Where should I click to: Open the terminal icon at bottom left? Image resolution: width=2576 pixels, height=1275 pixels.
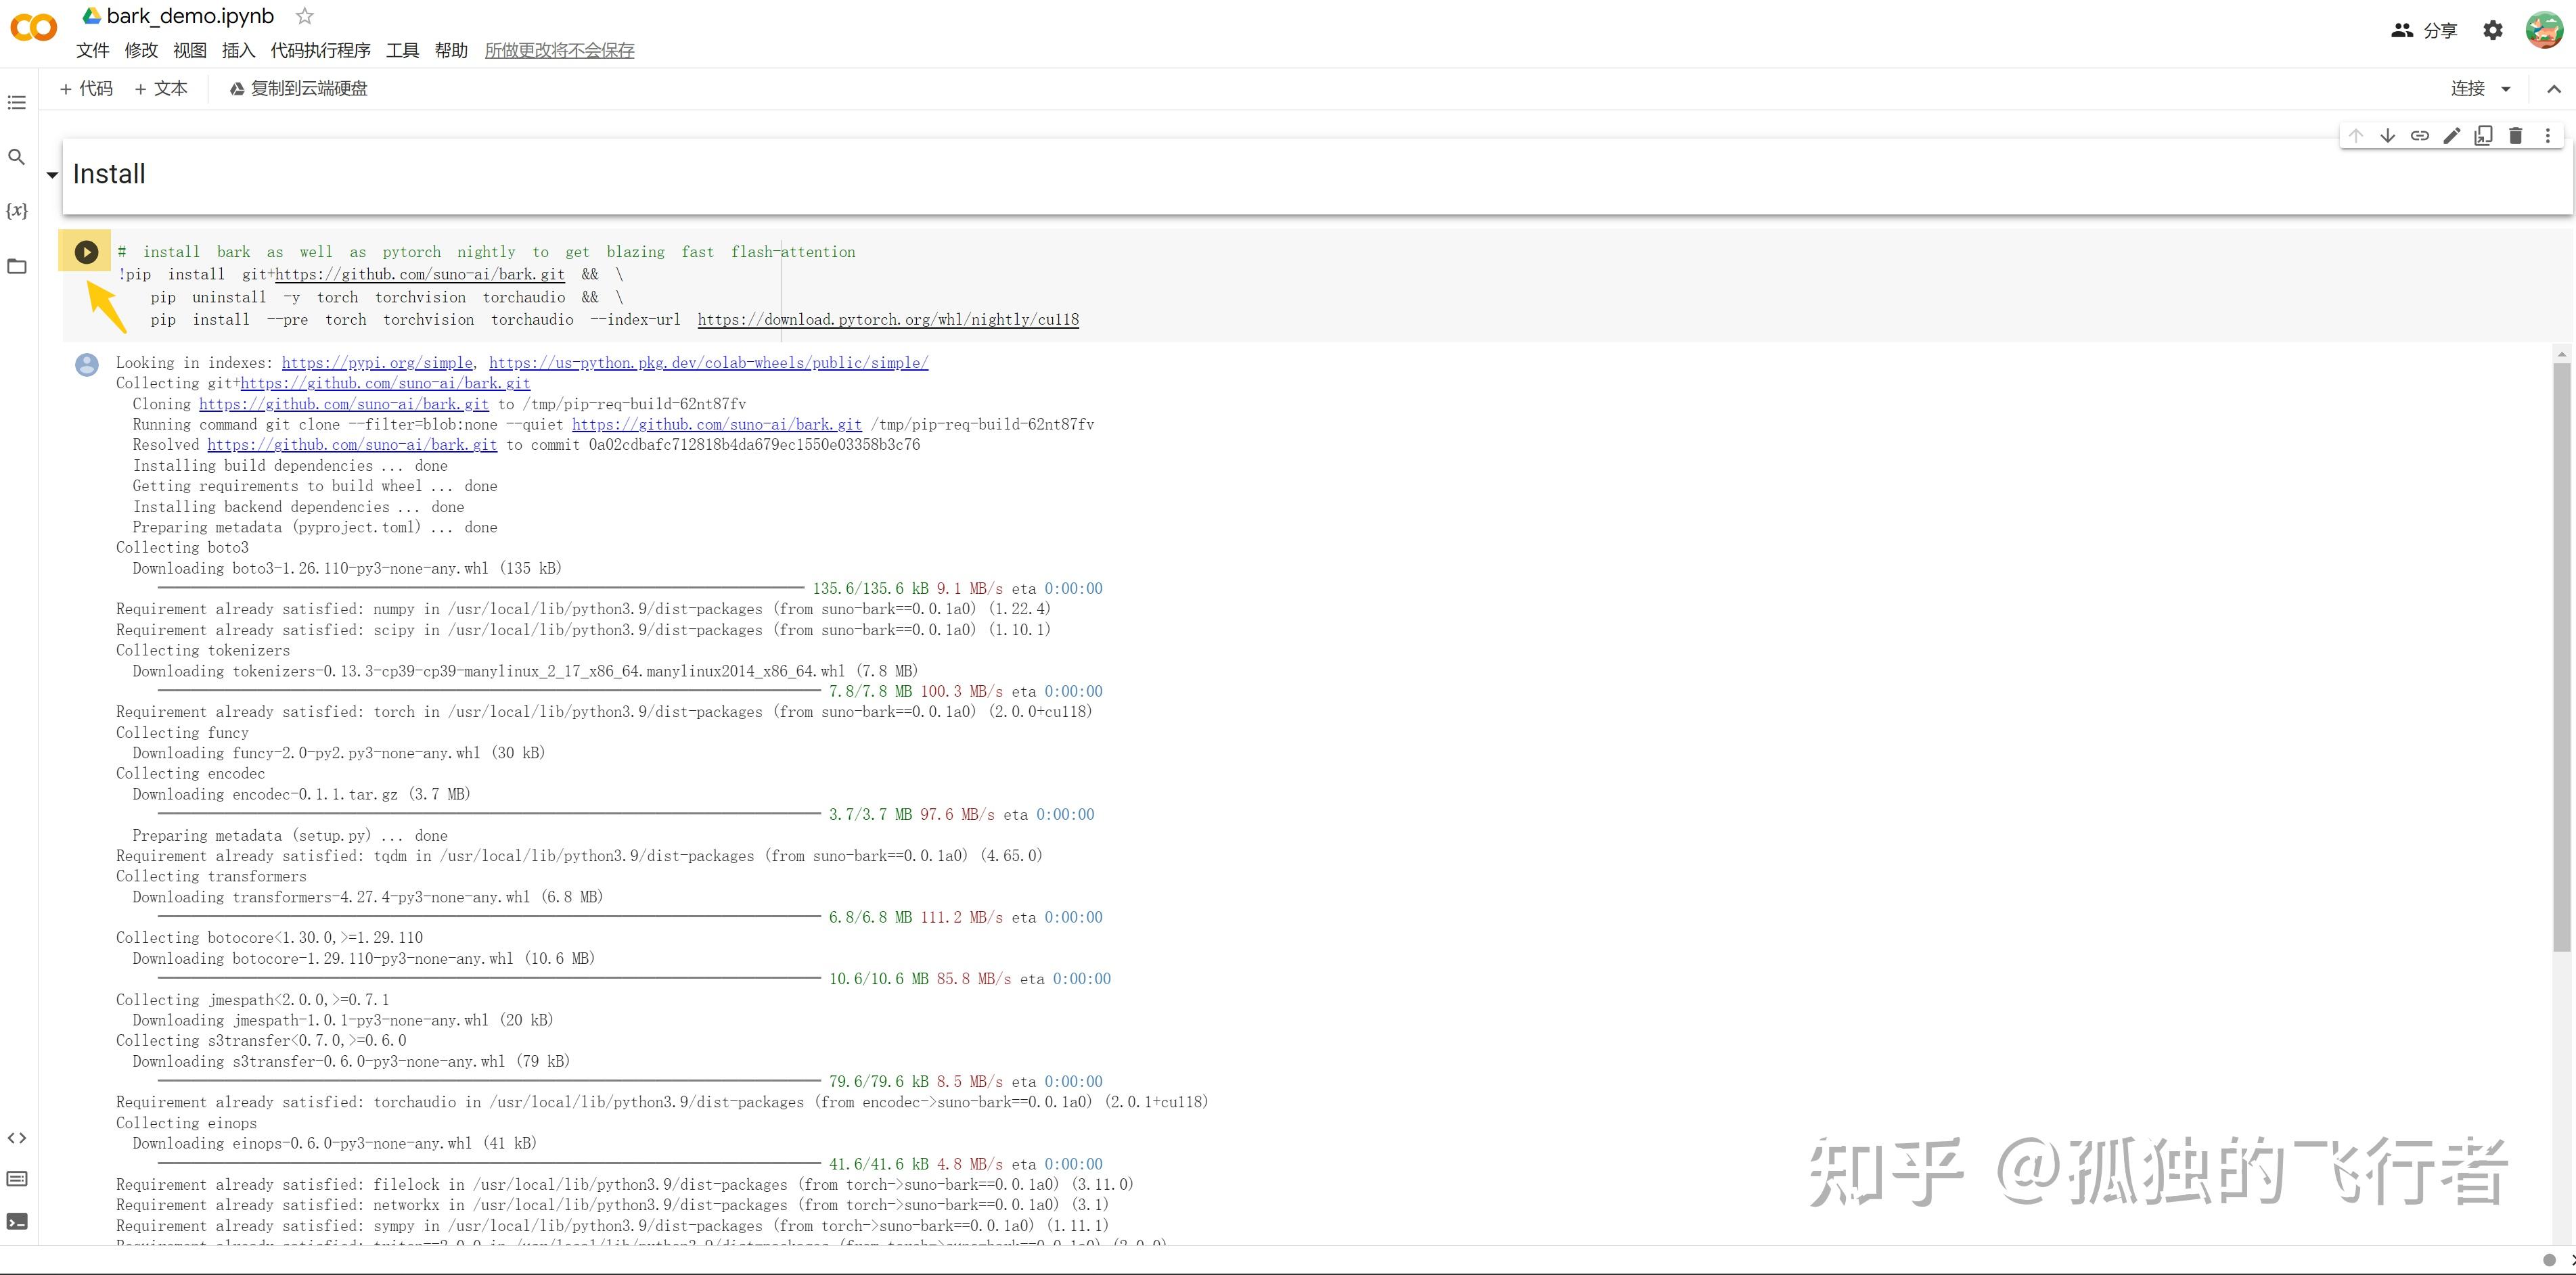tap(17, 1221)
